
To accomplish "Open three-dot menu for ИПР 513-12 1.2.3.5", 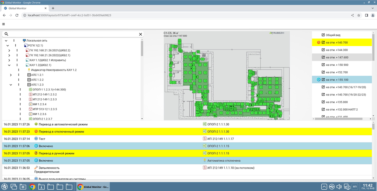I will (20, 109).
